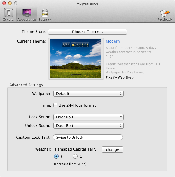The image size is (175, 177).
Task: Click the Custom Lock Text field
Action: pos(88,137)
